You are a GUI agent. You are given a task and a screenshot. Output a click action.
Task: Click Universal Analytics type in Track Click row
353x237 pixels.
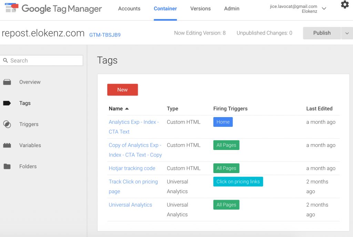tap(178, 187)
